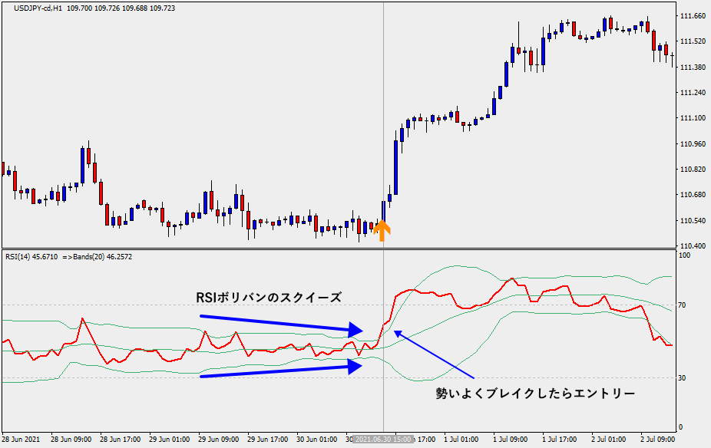Click the RSI 30 level on the scale

(682, 378)
